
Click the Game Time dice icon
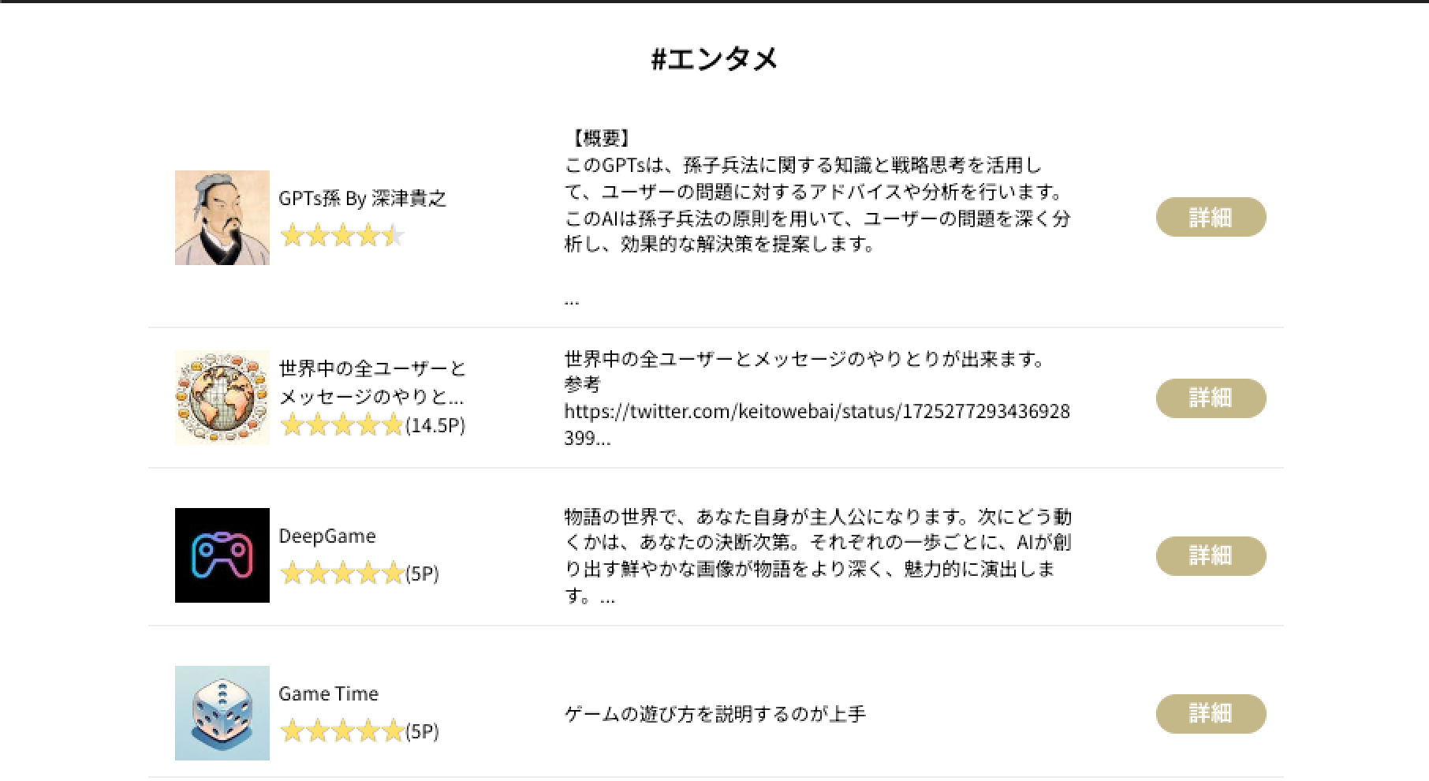222,713
